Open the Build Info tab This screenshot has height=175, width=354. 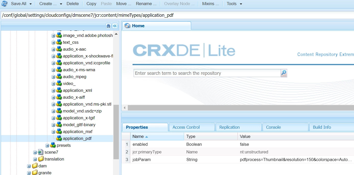[332, 127]
